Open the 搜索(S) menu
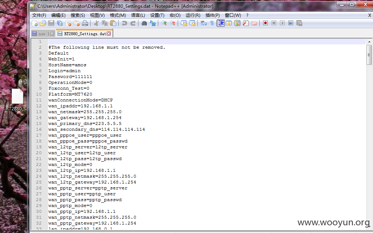Image resolution: width=373 pixels, height=233 pixels. coord(78,15)
